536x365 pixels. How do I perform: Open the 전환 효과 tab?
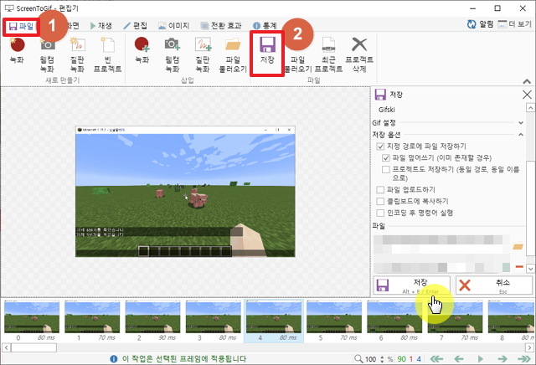pos(221,26)
